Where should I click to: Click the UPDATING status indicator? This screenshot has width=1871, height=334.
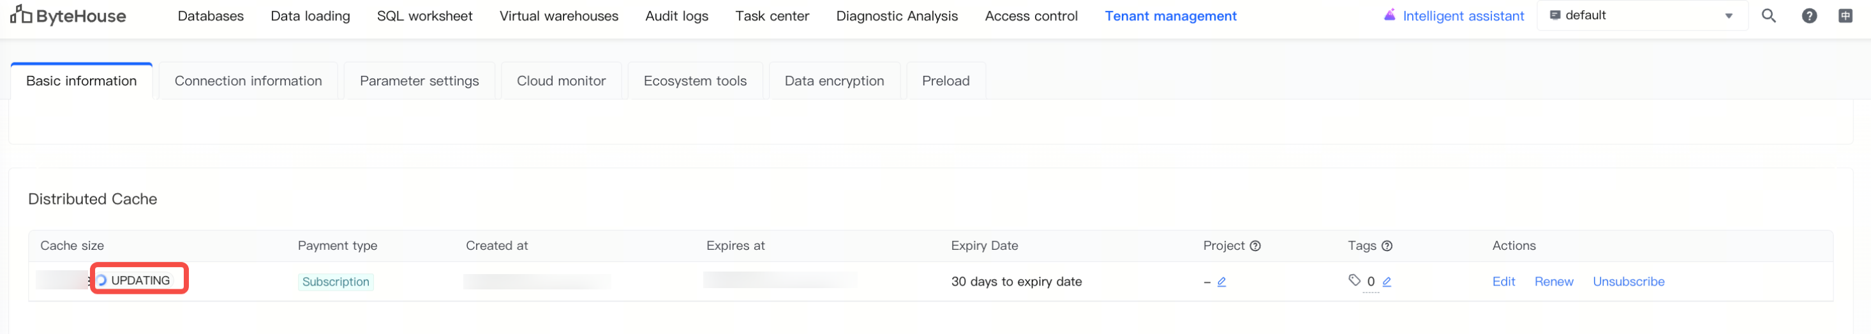pyautogui.click(x=138, y=280)
